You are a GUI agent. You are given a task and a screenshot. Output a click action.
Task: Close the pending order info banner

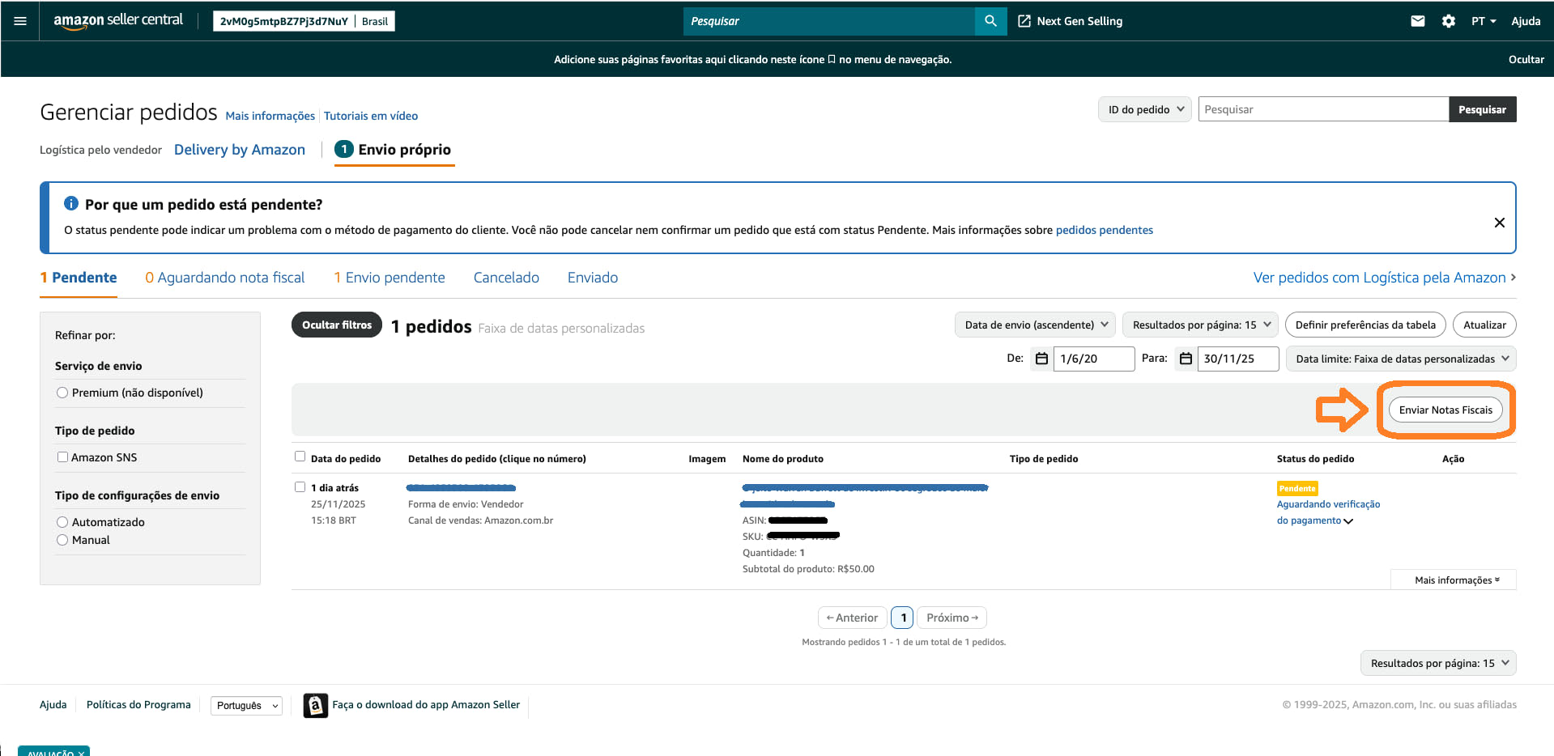[1499, 223]
